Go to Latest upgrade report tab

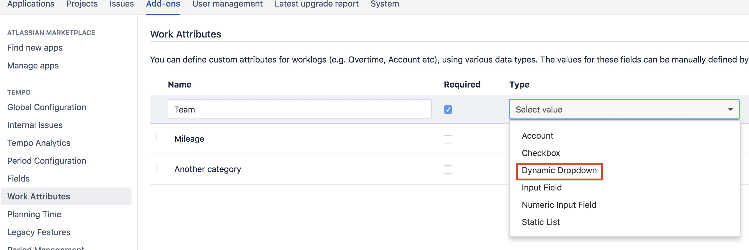point(316,4)
